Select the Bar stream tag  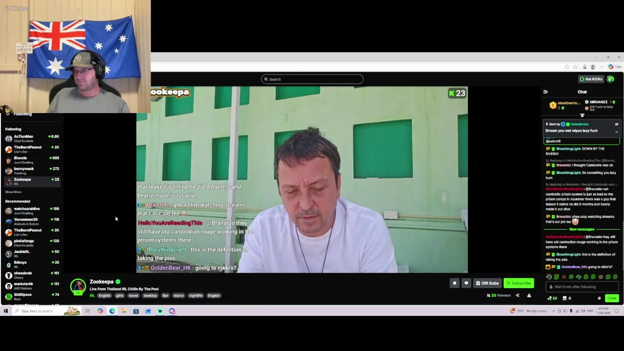coord(165,295)
